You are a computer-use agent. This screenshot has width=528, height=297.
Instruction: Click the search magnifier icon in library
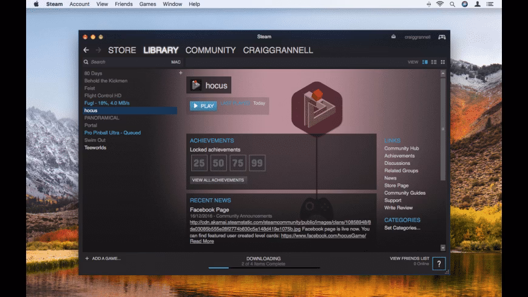coord(86,62)
